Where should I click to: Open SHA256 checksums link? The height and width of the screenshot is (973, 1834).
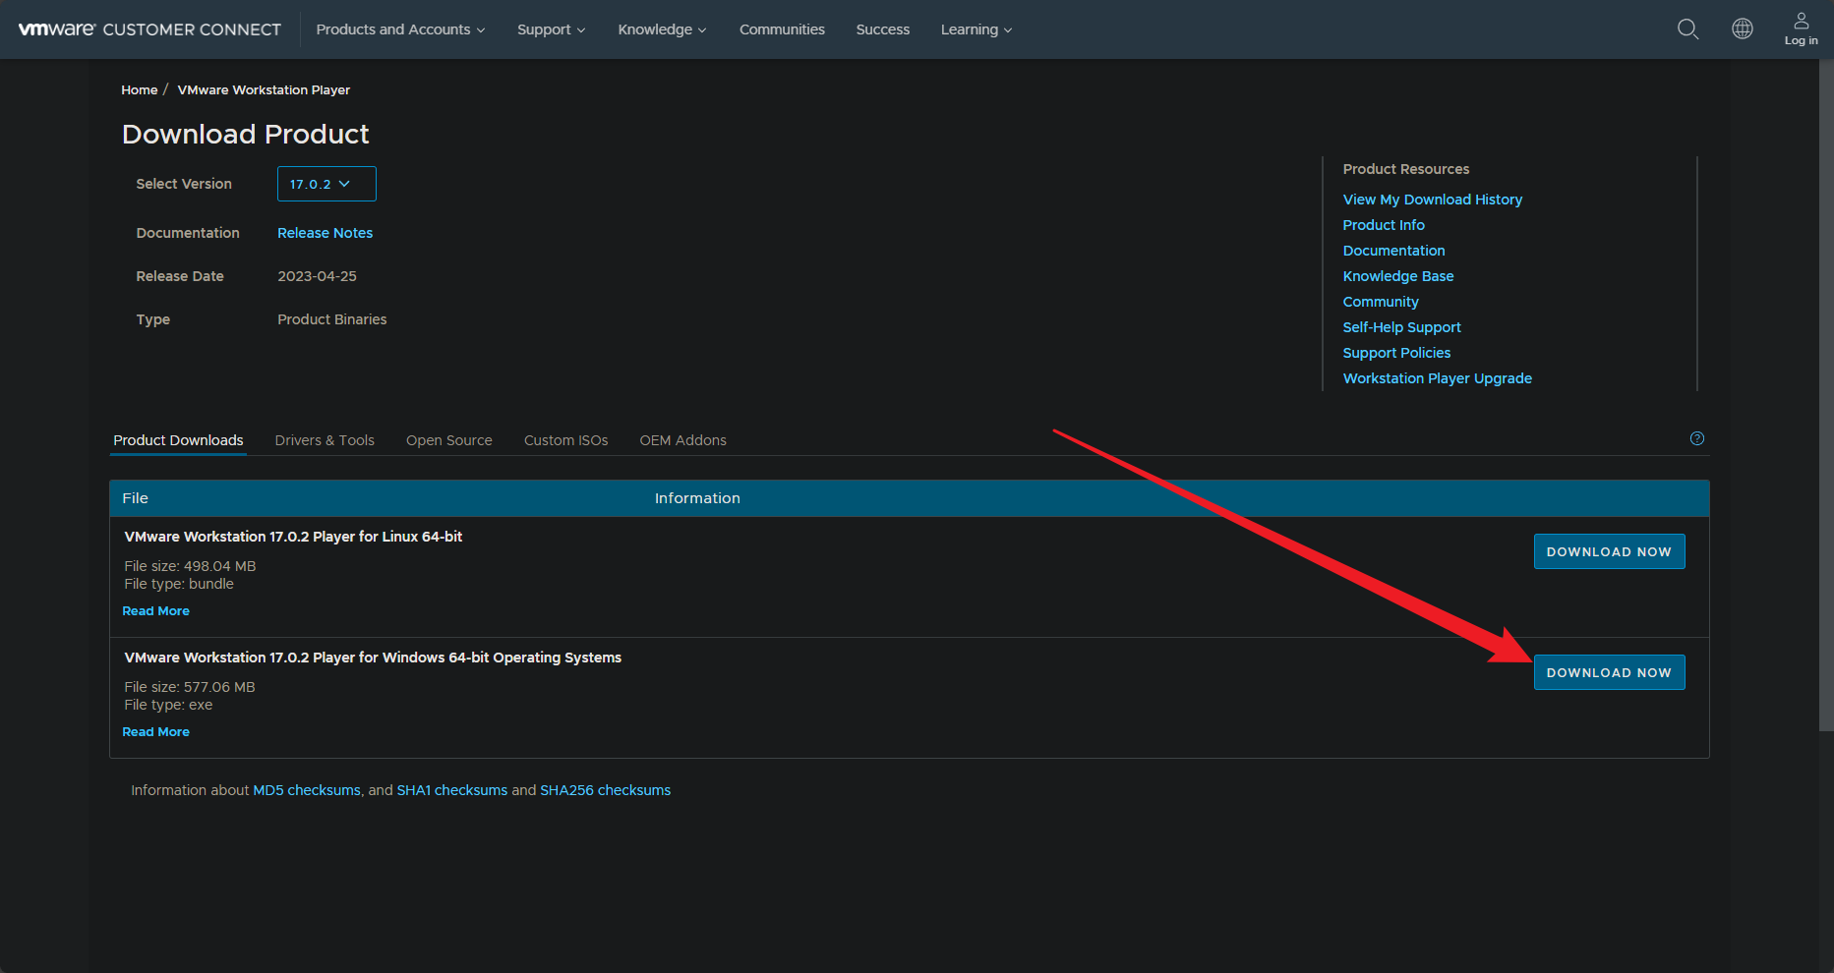tap(605, 790)
